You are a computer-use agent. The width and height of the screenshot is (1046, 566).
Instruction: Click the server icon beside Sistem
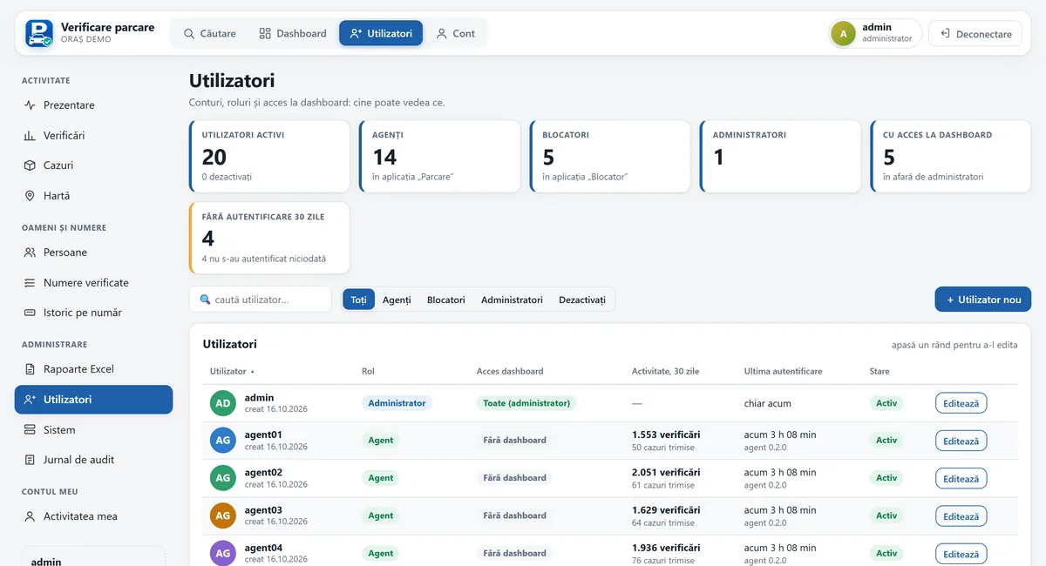click(x=30, y=430)
